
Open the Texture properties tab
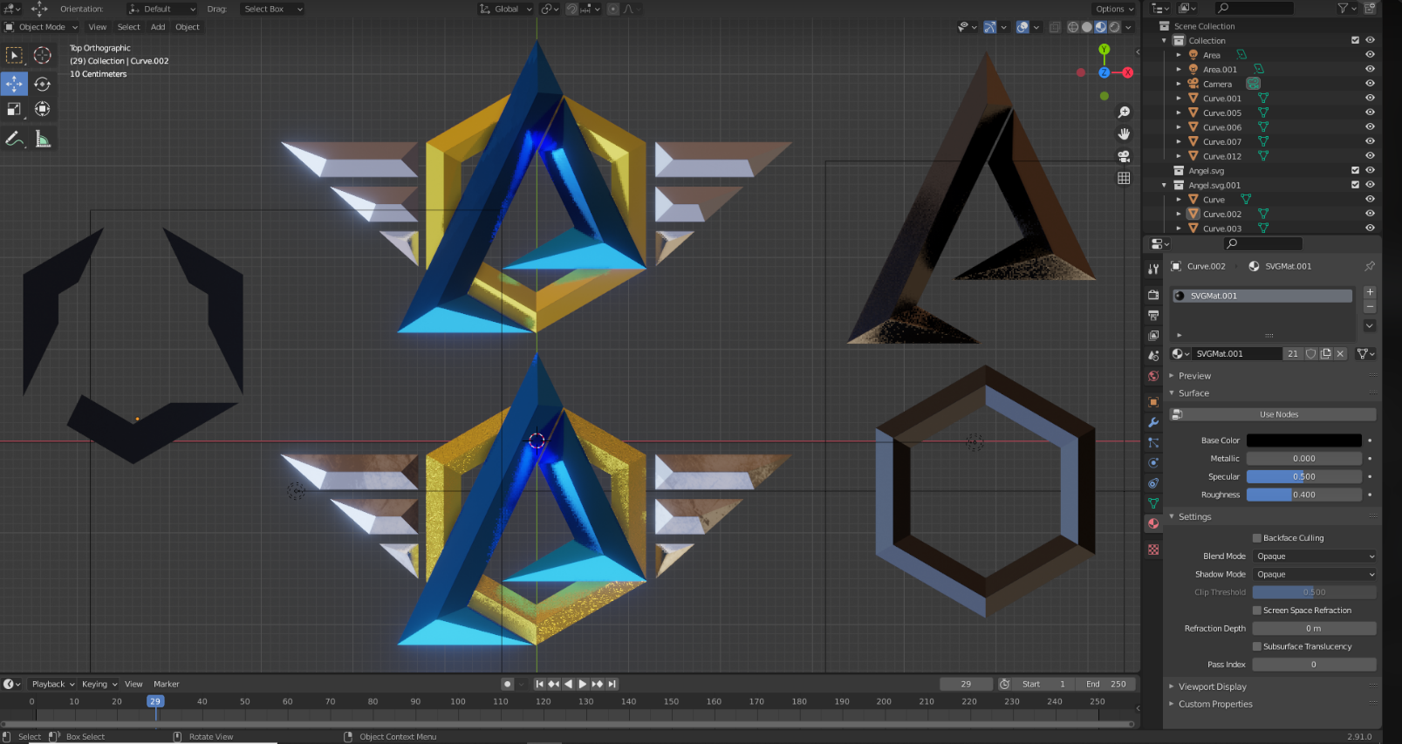click(1153, 549)
